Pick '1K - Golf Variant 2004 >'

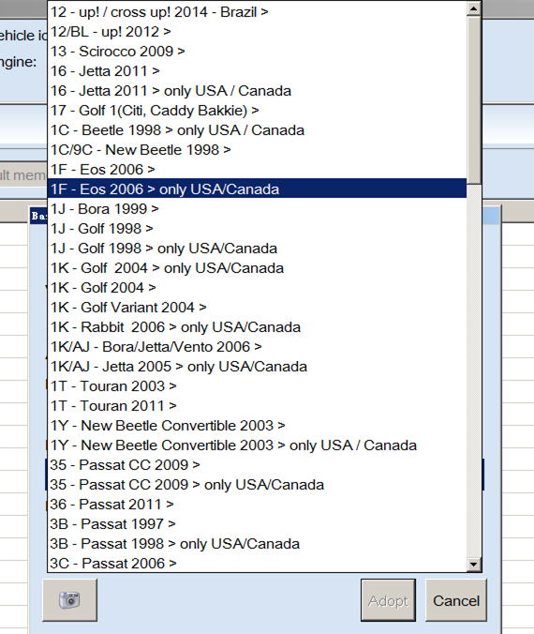pos(257,308)
